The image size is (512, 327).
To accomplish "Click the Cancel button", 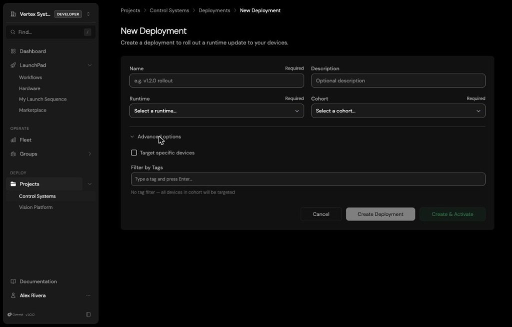I will 321,214.
